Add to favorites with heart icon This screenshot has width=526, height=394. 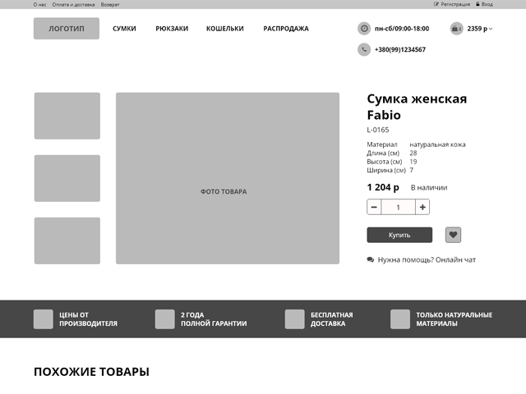pyautogui.click(x=453, y=235)
